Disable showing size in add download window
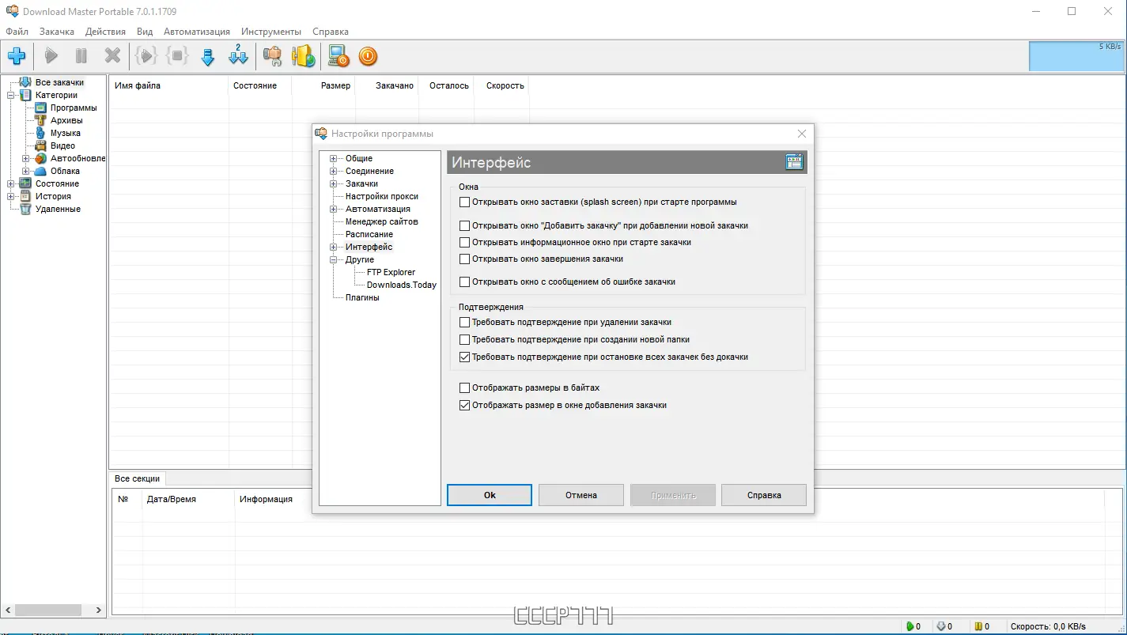The height and width of the screenshot is (635, 1127). point(464,405)
